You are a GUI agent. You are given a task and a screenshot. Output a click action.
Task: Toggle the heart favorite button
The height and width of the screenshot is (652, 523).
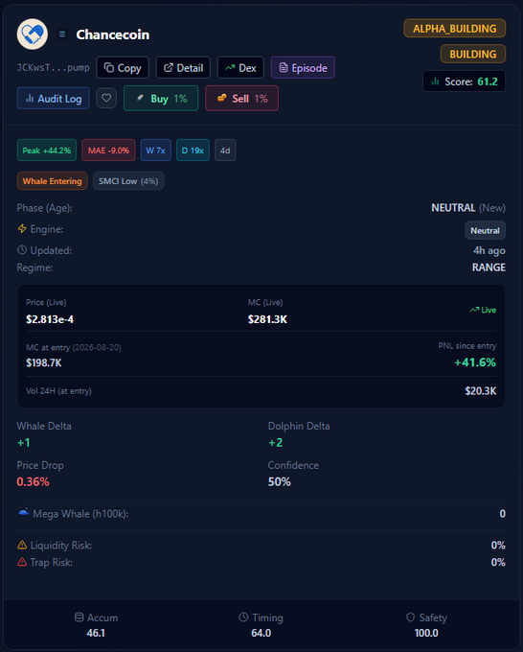click(106, 98)
